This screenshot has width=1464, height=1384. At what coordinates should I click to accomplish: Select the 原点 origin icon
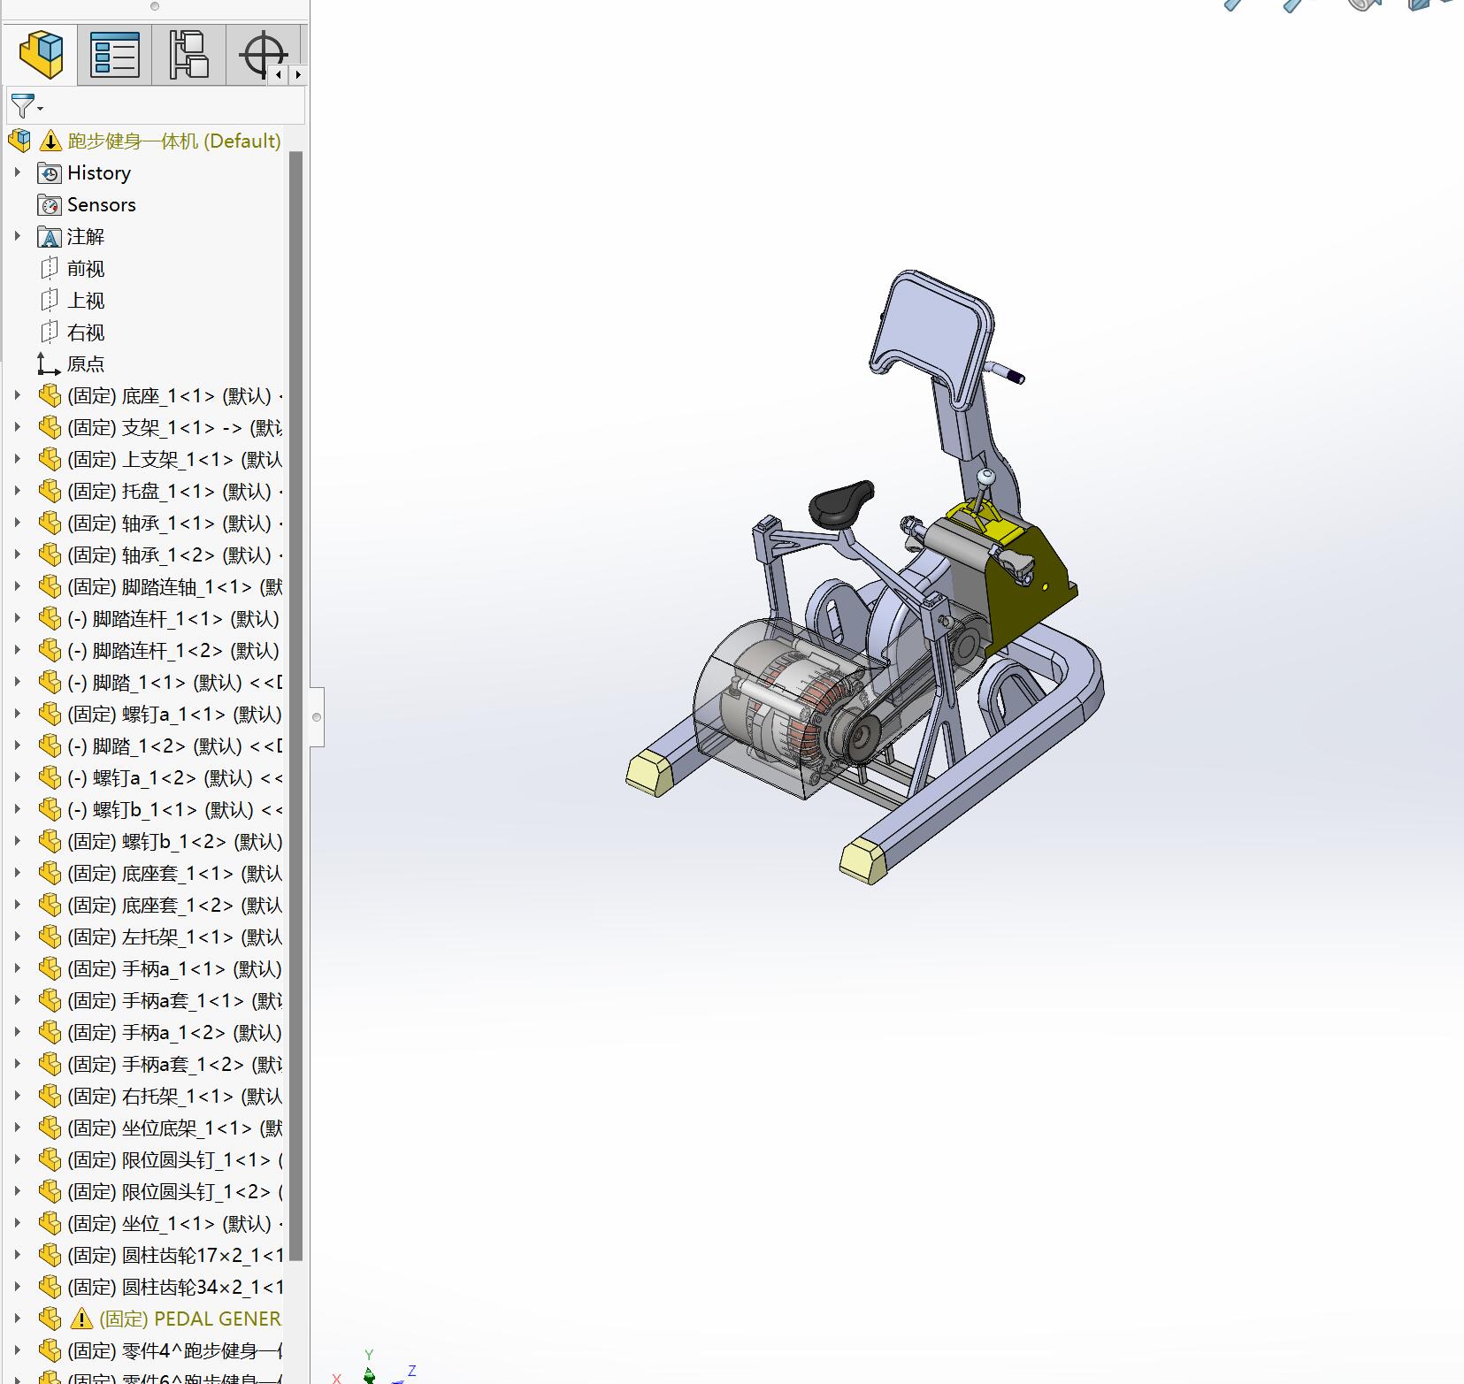coord(49,364)
